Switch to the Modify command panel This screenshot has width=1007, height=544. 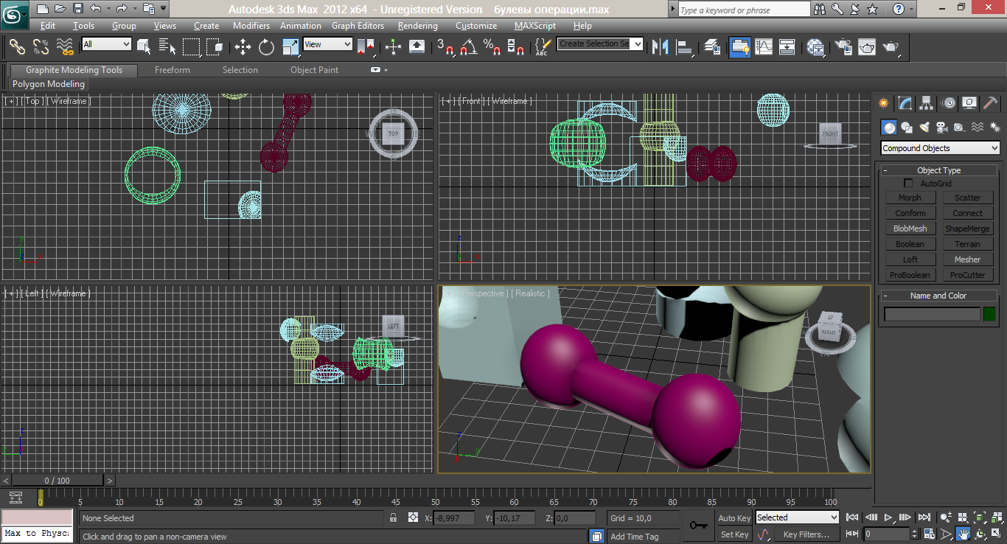[x=905, y=103]
